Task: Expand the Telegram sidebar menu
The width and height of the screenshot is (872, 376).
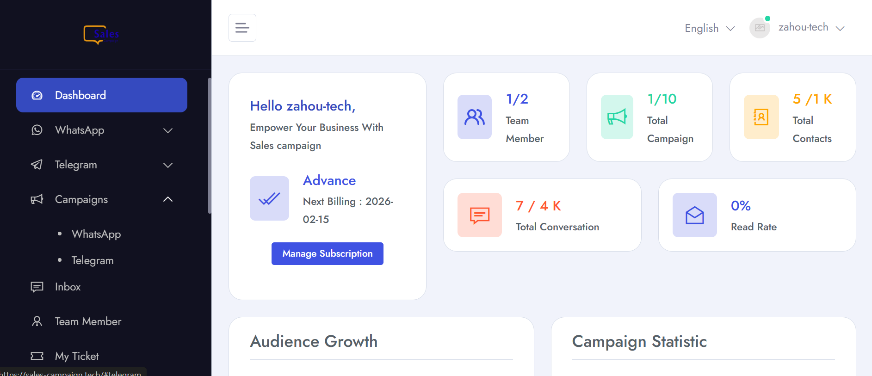Action: (102, 165)
